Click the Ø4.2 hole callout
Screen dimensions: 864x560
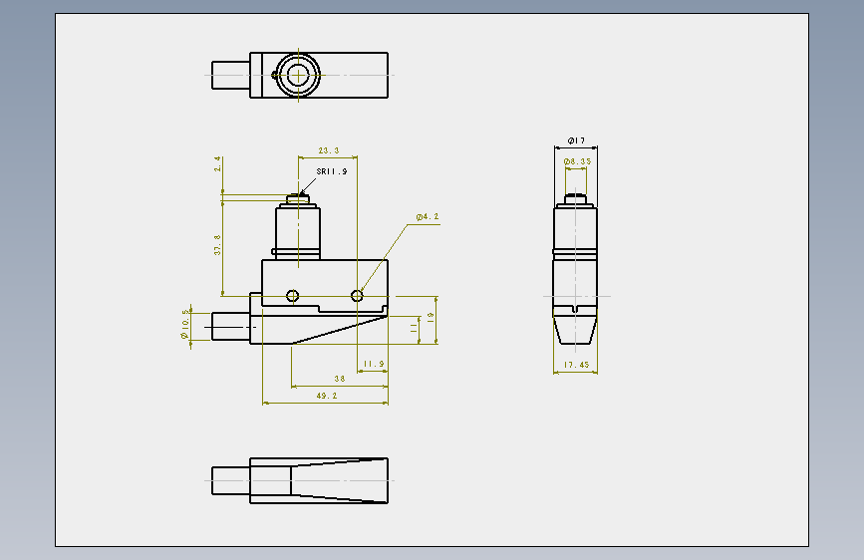[428, 216]
